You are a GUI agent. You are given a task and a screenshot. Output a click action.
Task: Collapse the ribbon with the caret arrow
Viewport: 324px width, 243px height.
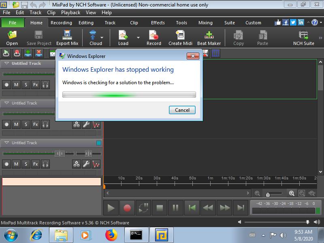coord(308,22)
